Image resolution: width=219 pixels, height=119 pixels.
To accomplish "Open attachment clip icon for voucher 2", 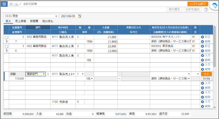I will (7, 41).
